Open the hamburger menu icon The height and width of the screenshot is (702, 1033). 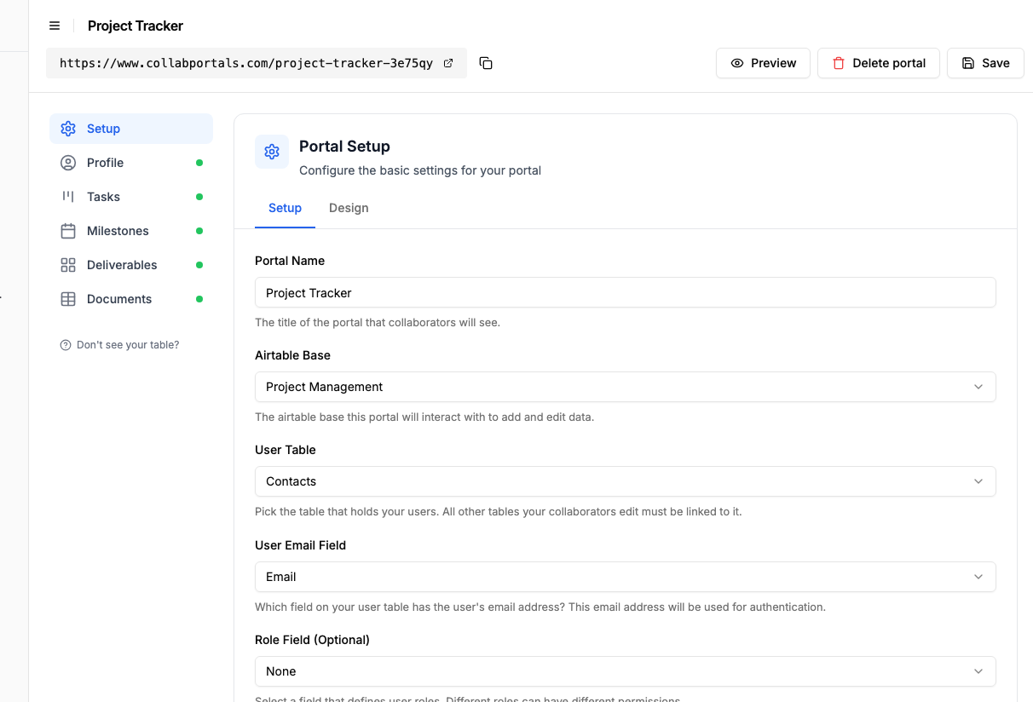click(55, 26)
